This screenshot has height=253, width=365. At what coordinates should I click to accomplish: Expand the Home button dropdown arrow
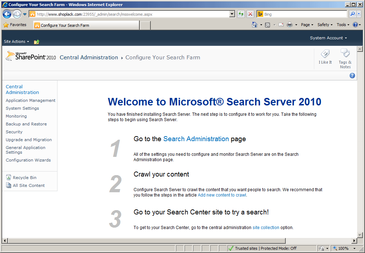pos(261,25)
